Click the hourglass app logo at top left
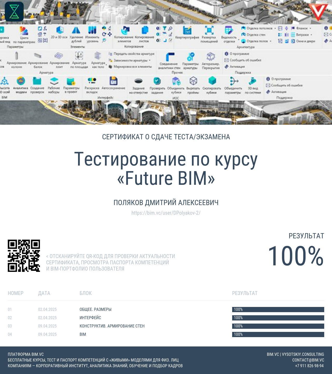332x374 pixels. tap(14, 12)
